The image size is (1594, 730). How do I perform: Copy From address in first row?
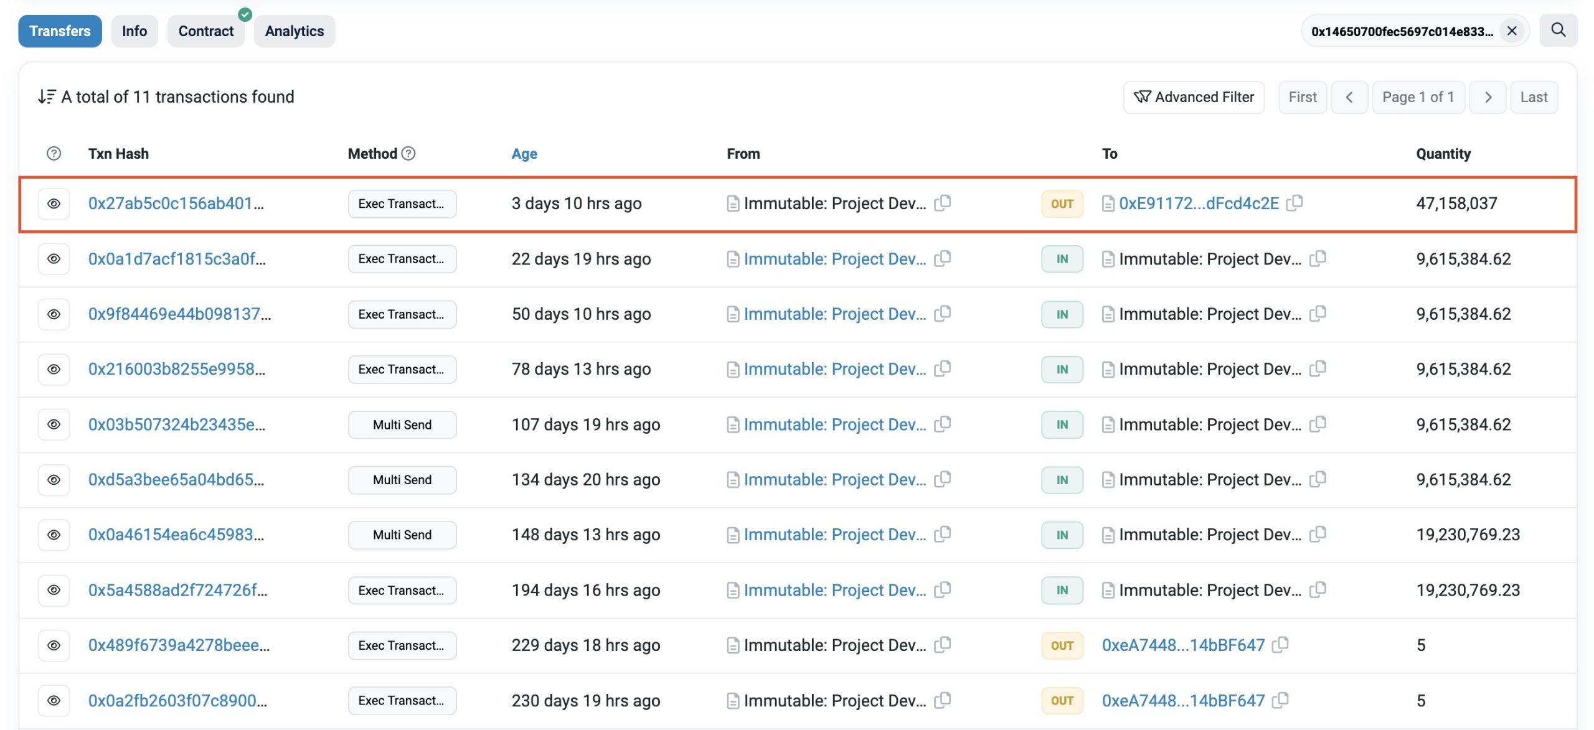943,203
